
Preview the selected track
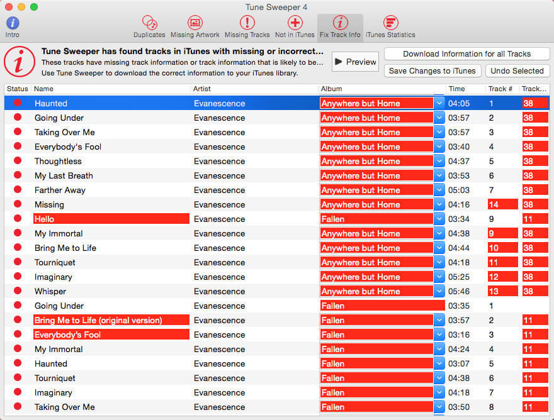pos(355,62)
